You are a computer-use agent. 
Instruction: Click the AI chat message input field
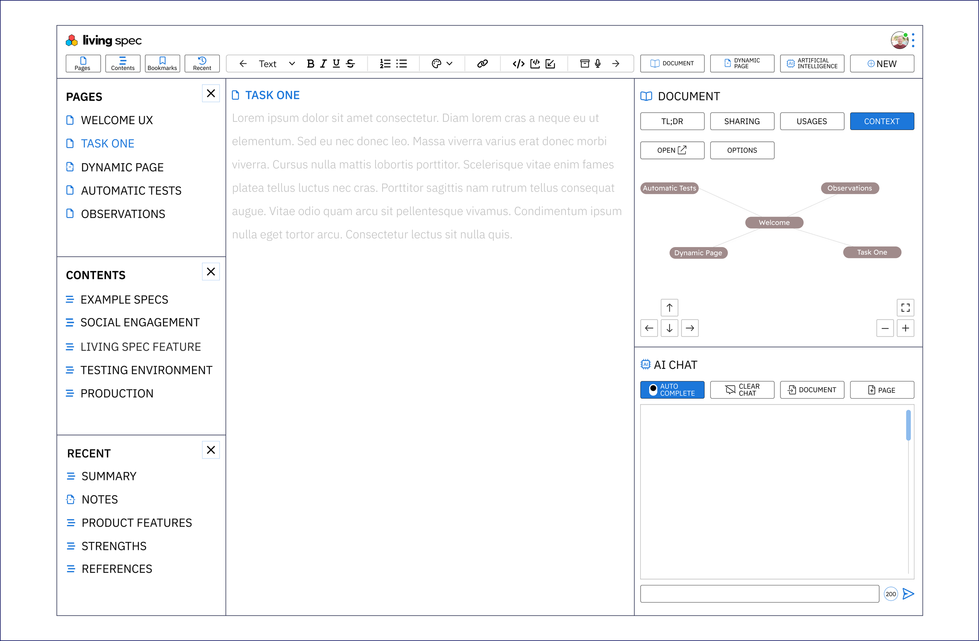click(759, 594)
